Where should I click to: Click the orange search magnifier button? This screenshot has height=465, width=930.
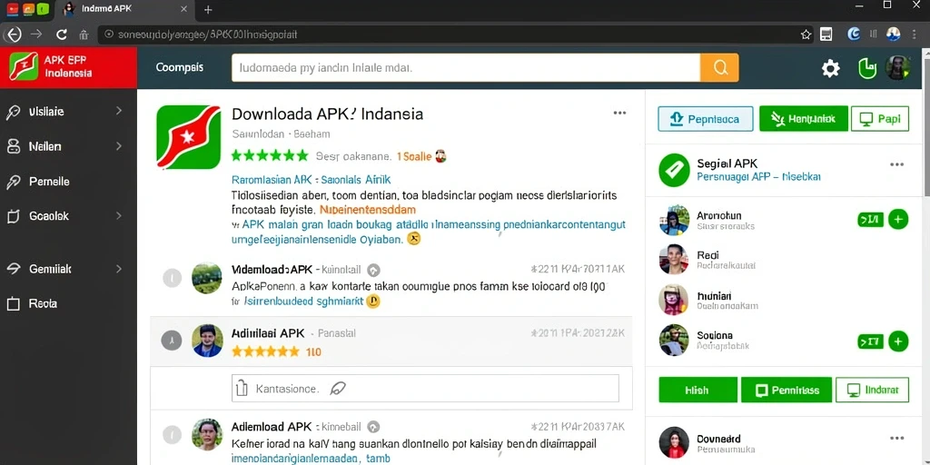pyautogui.click(x=720, y=67)
